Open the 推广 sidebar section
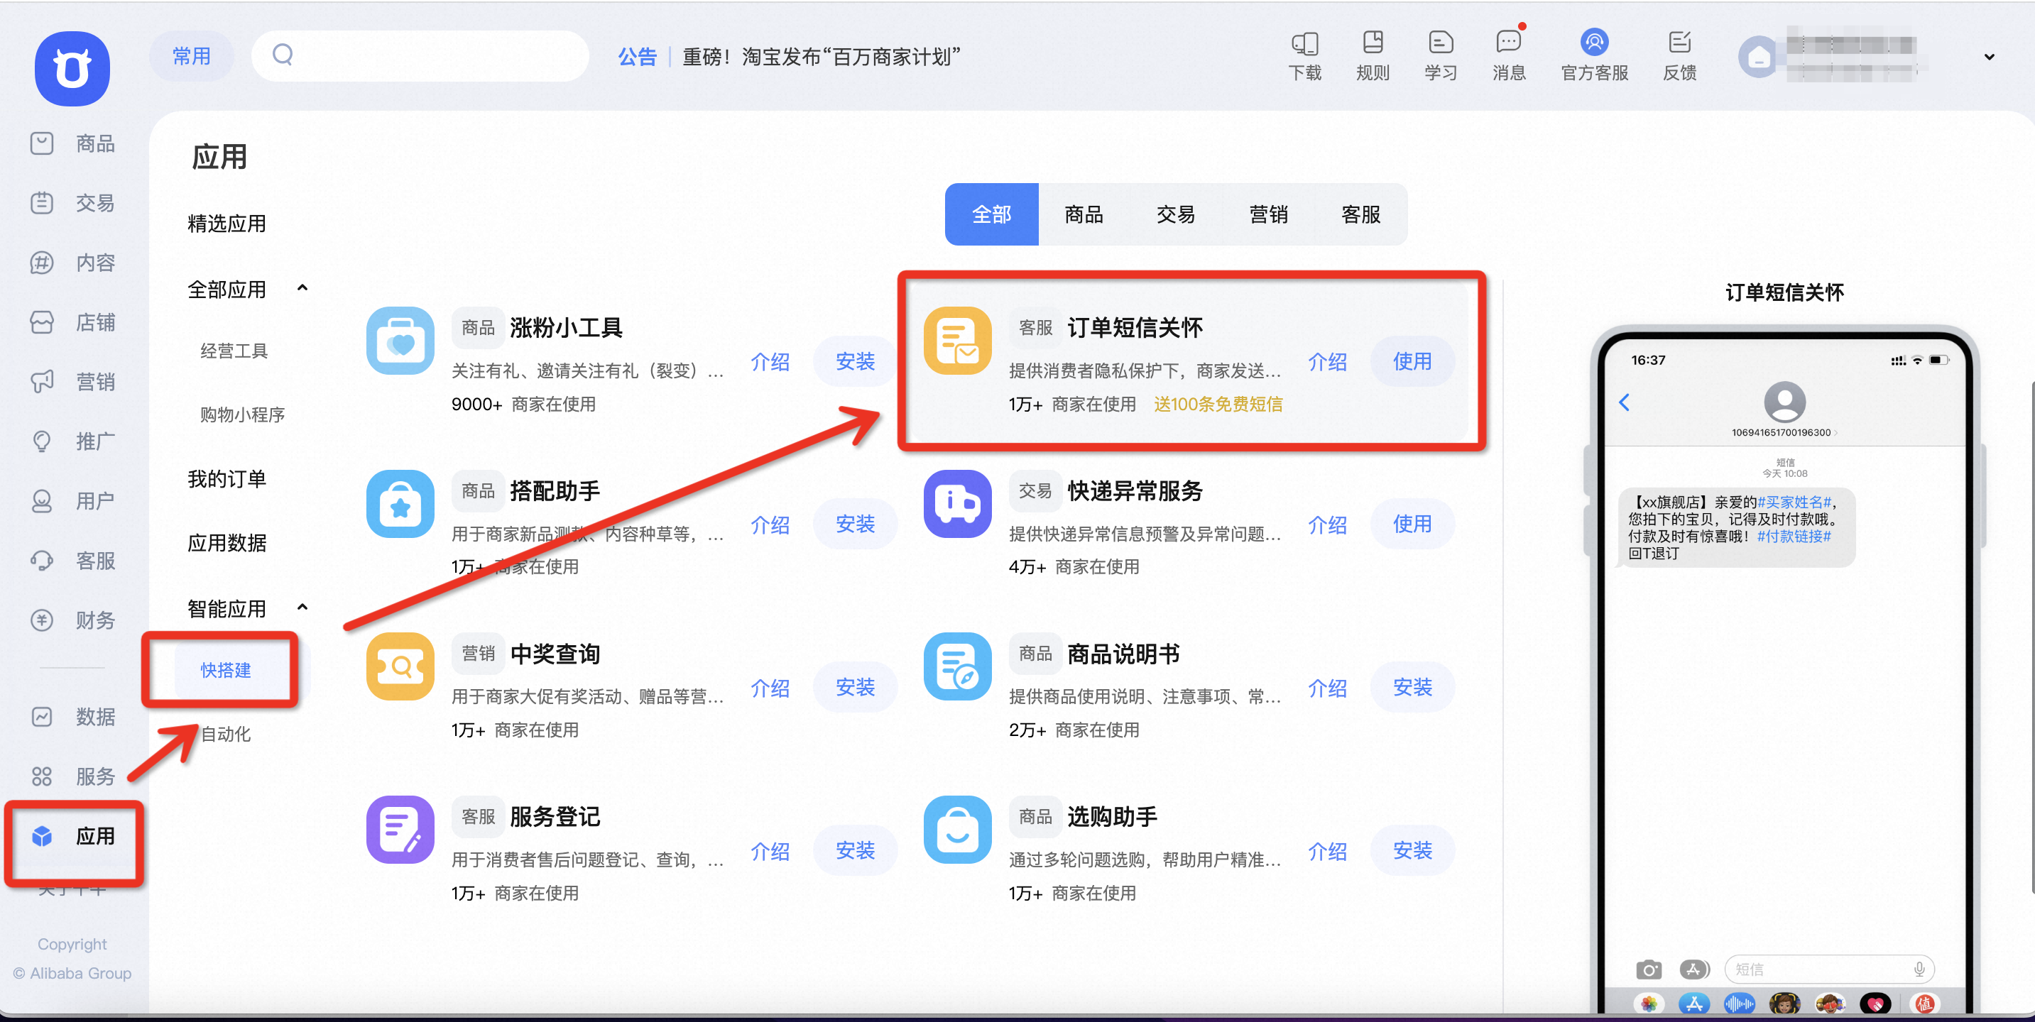This screenshot has width=2035, height=1022. [x=72, y=441]
